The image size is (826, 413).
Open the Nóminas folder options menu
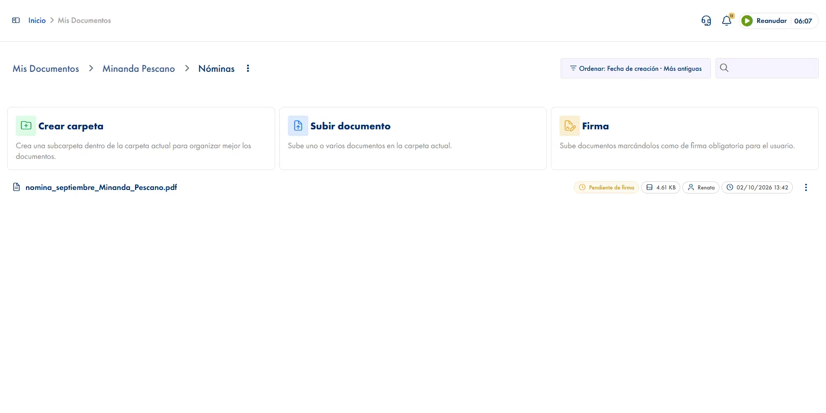tap(248, 68)
